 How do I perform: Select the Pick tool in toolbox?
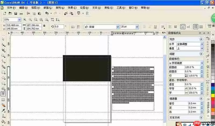3,39
